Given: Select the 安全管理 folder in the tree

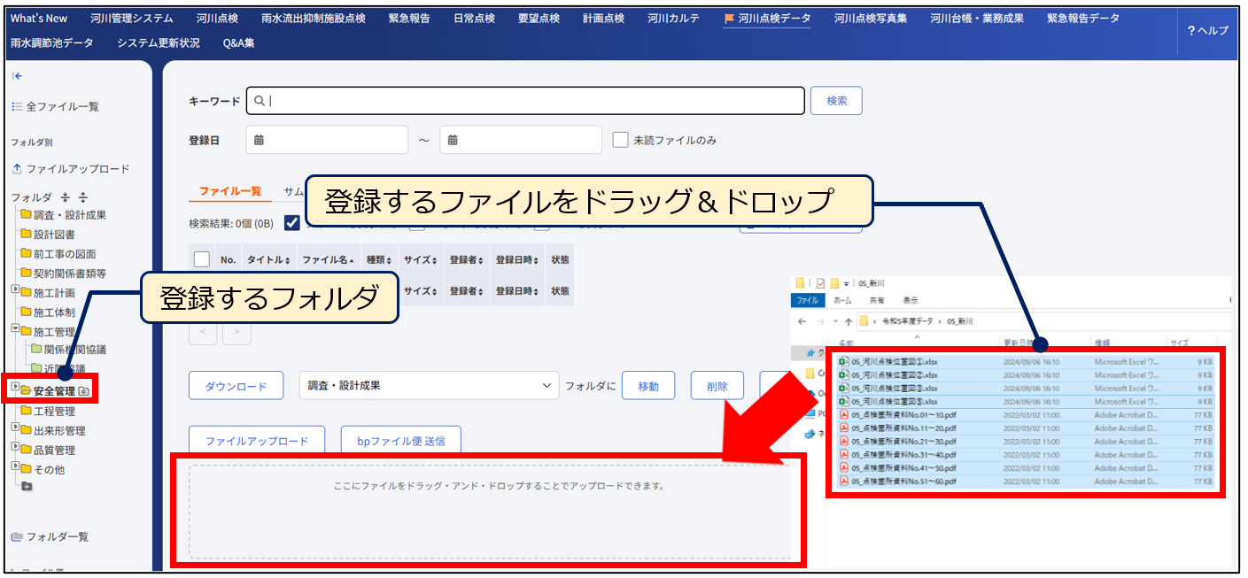Looking at the screenshot, I should coord(54,391).
